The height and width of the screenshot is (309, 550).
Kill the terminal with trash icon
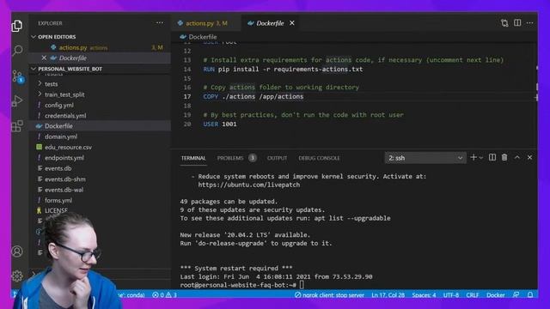point(504,158)
